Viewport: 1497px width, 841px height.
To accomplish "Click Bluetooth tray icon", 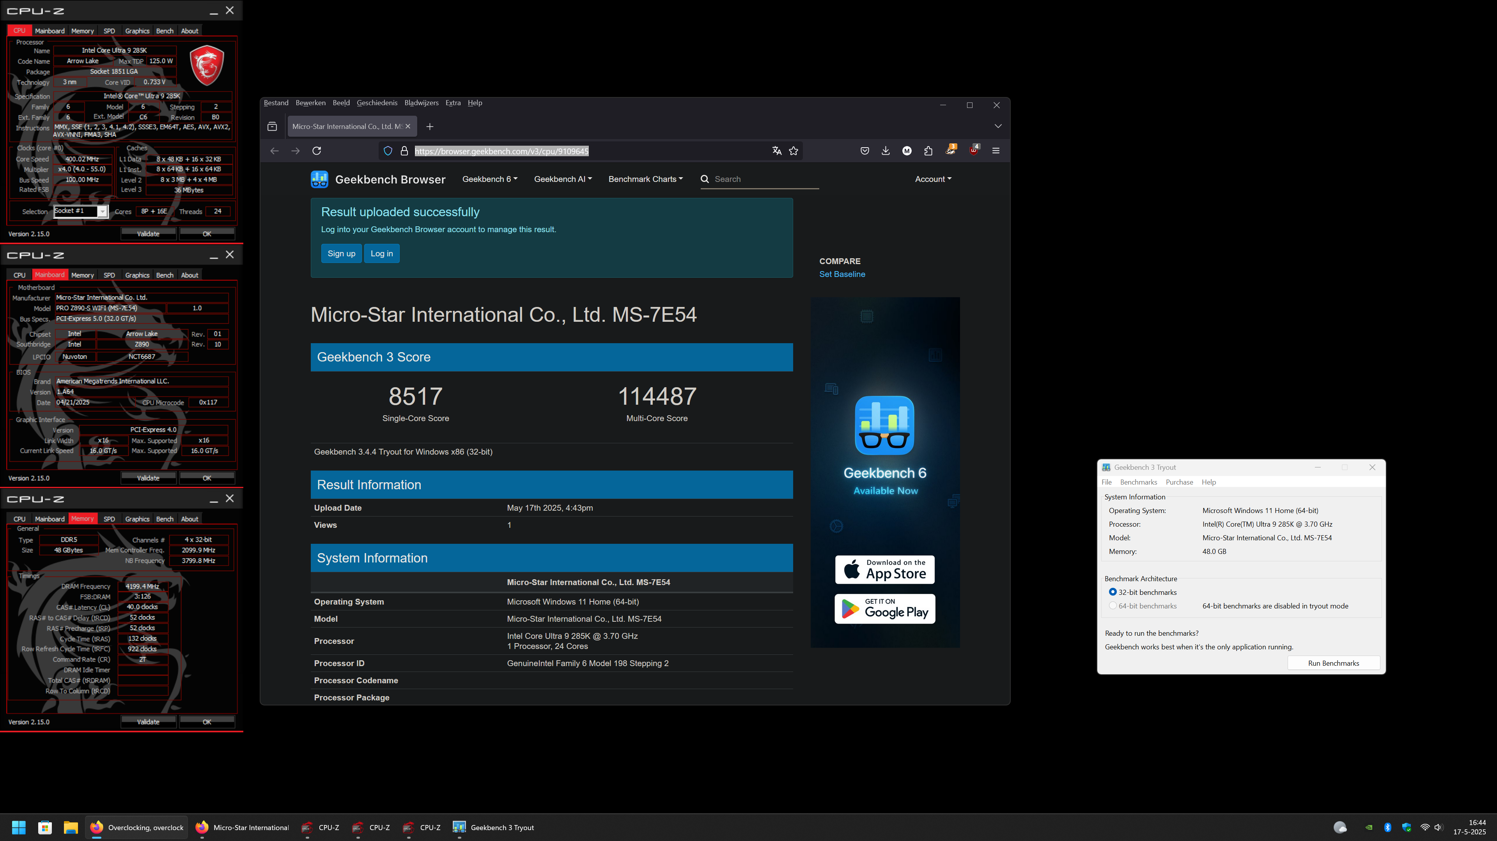I will (1388, 828).
